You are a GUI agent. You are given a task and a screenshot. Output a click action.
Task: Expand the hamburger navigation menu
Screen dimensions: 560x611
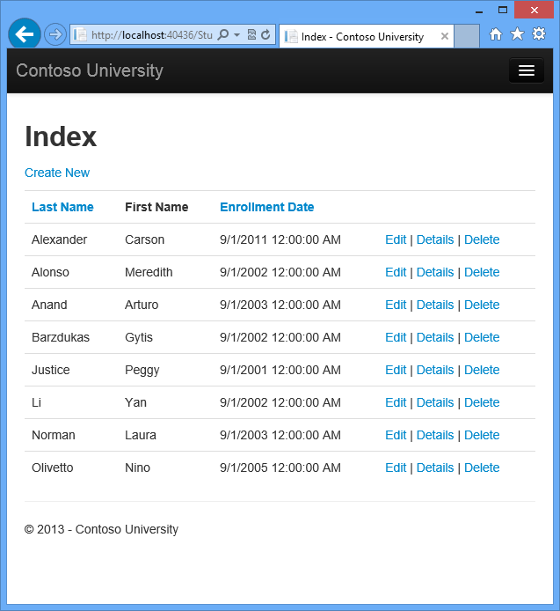(526, 70)
